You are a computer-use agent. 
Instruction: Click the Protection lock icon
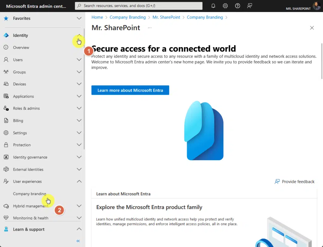[6, 145]
